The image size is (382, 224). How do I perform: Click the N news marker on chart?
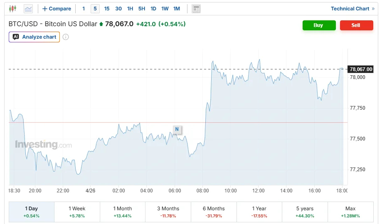click(177, 129)
